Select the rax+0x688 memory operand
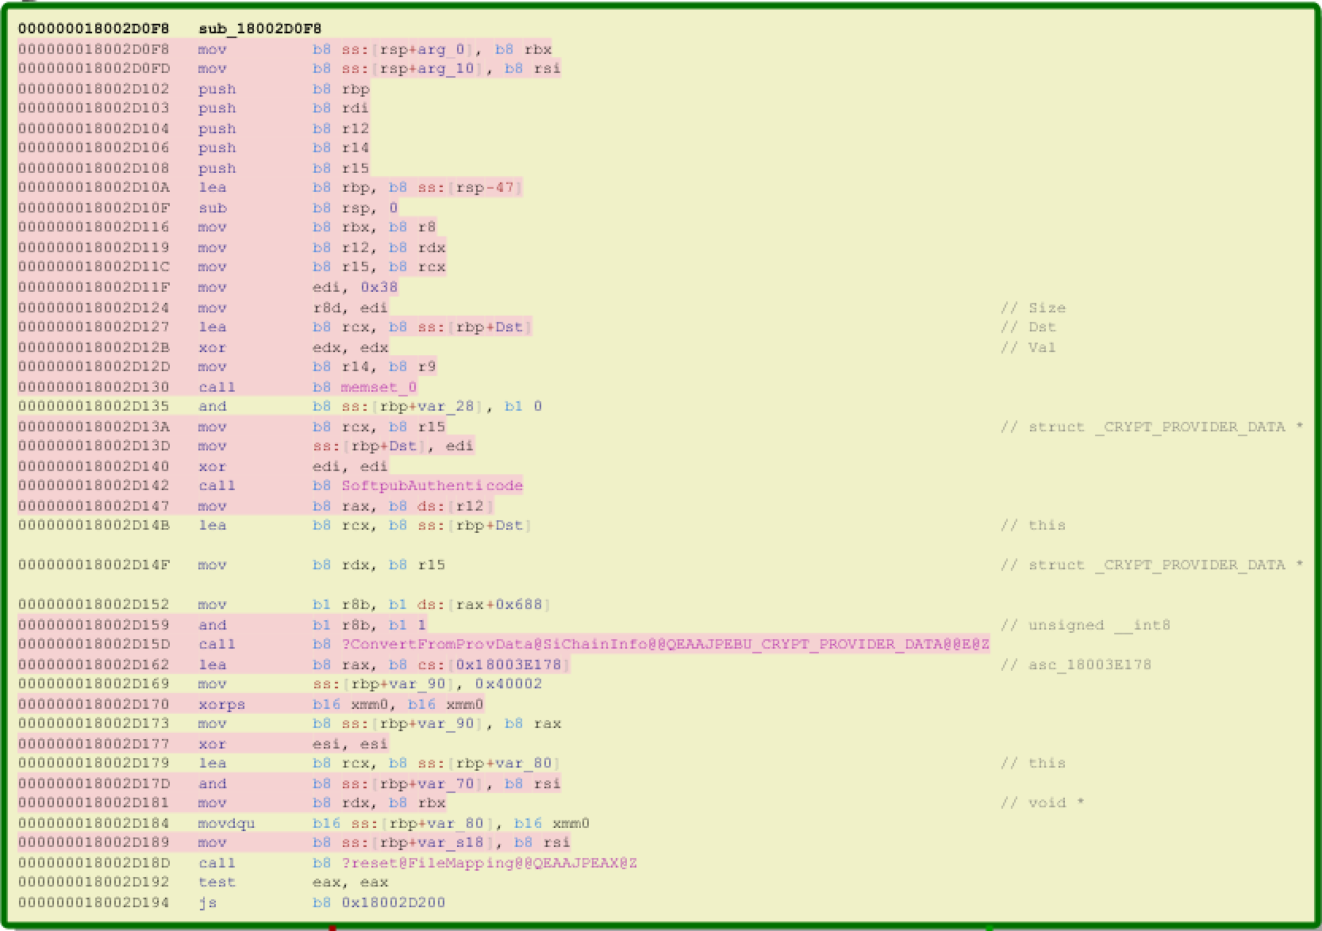Image resolution: width=1322 pixels, height=931 pixels. pyautogui.click(x=499, y=604)
